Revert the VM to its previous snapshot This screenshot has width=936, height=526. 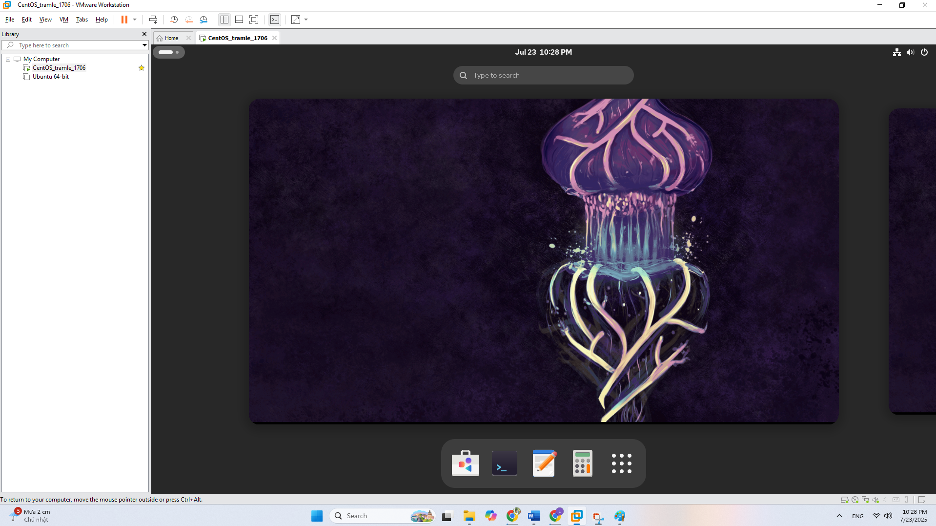189,20
